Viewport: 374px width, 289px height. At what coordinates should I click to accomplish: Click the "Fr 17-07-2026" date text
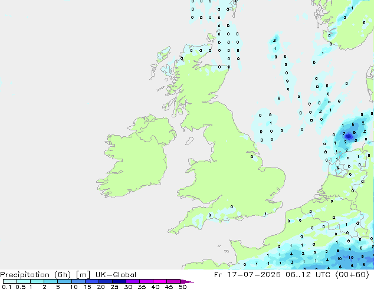pos(247,275)
